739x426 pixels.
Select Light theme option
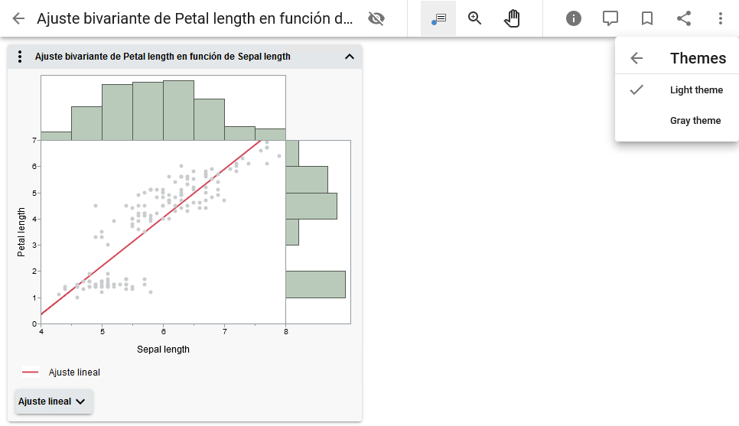click(695, 90)
